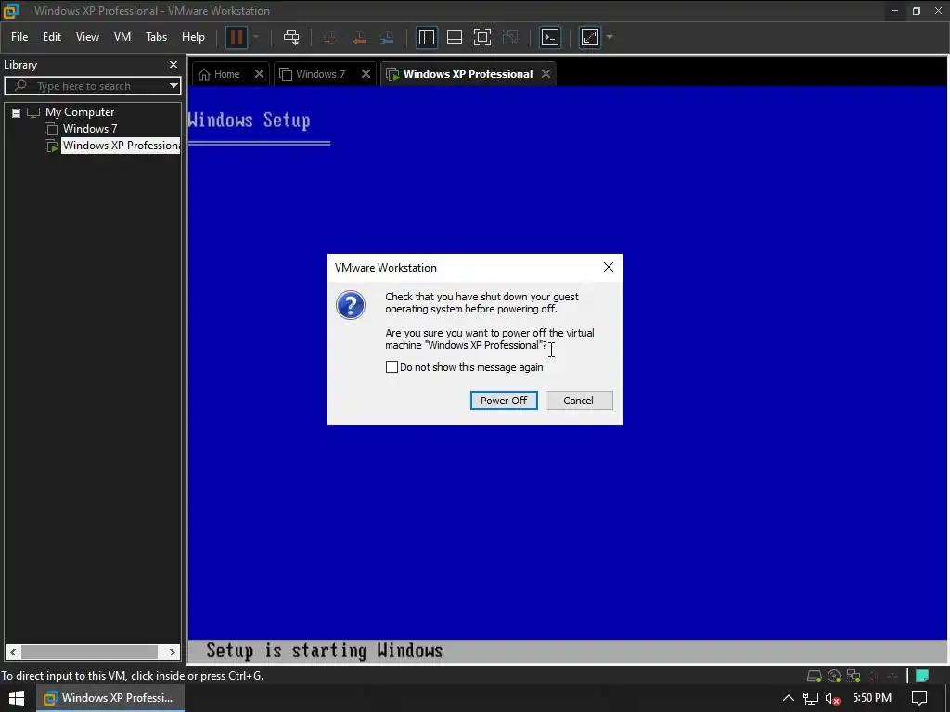Click the blue question mark dialog icon

coord(350,305)
